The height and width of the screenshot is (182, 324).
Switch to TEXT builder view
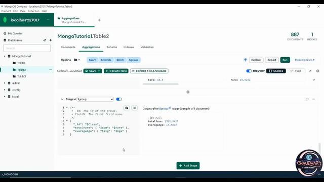(x=296, y=71)
